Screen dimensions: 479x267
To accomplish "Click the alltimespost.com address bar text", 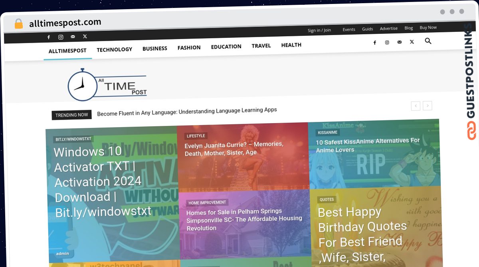I will click(65, 23).
